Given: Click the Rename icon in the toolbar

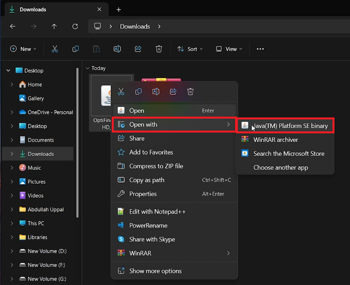Looking at the screenshot, I should tap(117, 49).
